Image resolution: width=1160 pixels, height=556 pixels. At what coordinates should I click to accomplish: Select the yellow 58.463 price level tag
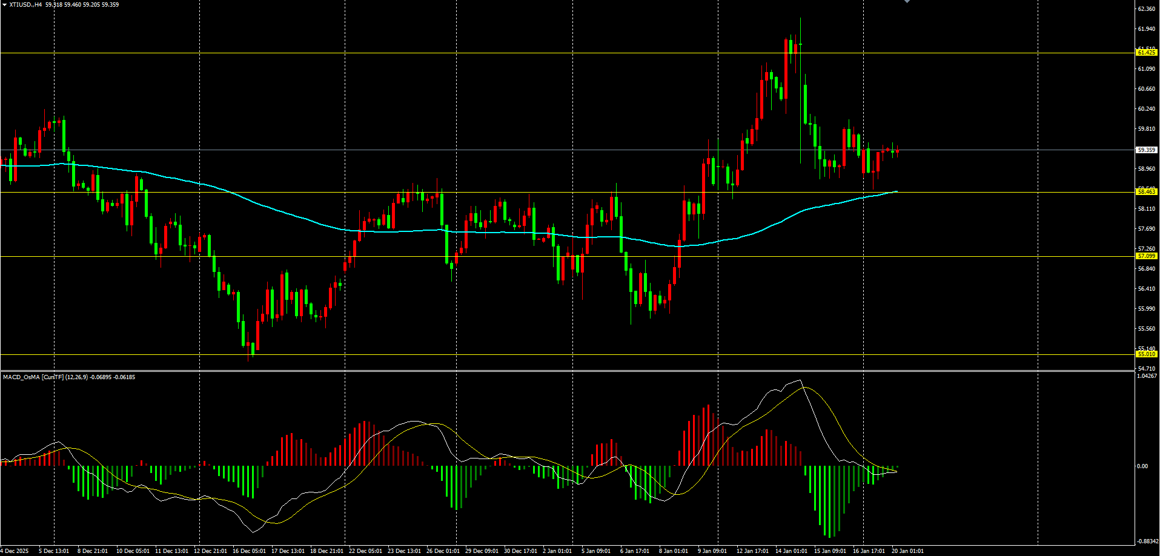[x=1146, y=192]
